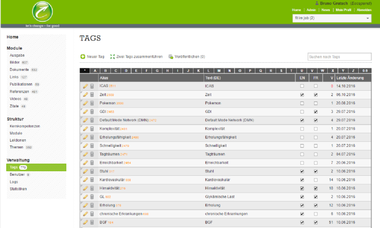Click the green plus Neuer Tag icon
This screenshot has height=228, width=380.
83,57
